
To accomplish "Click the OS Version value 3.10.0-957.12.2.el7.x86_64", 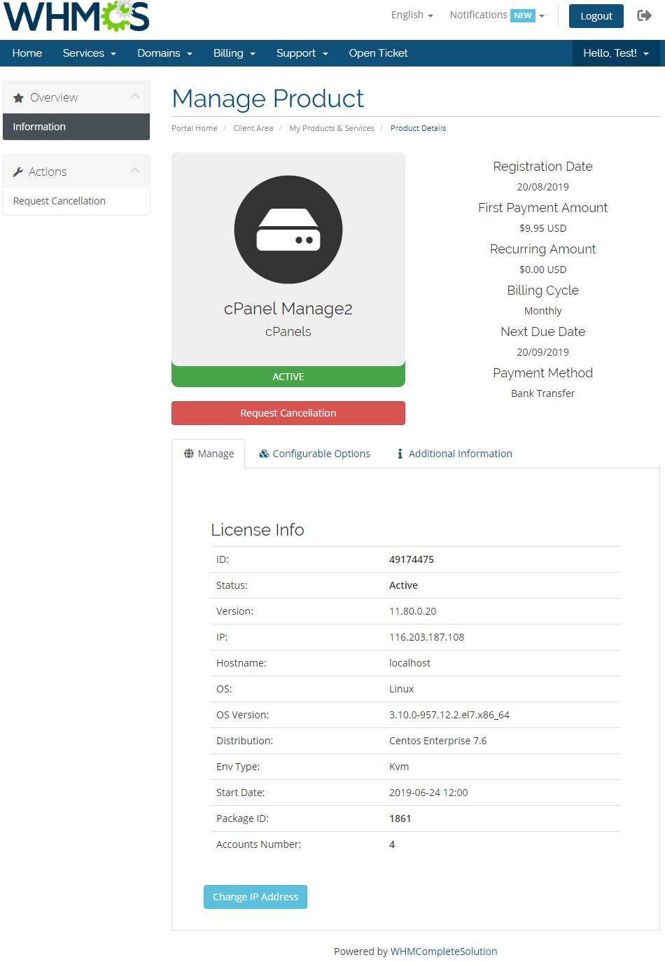I will 449,715.
